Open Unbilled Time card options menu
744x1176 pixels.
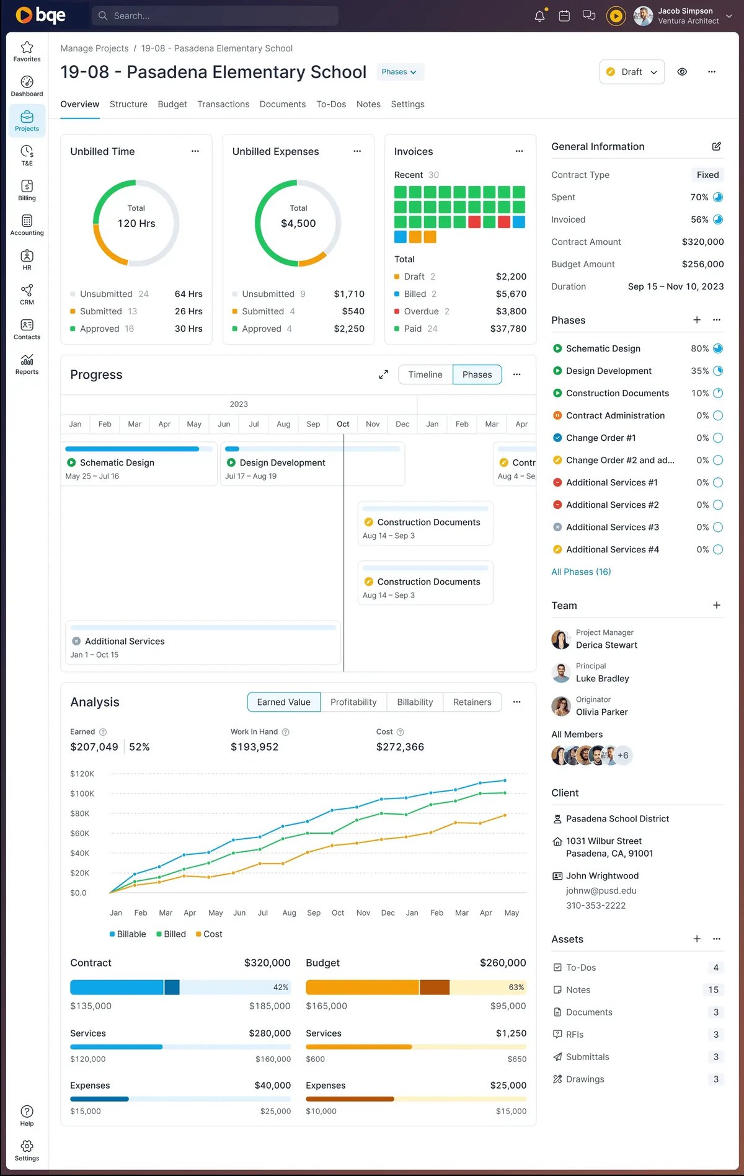[x=195, y=151]
